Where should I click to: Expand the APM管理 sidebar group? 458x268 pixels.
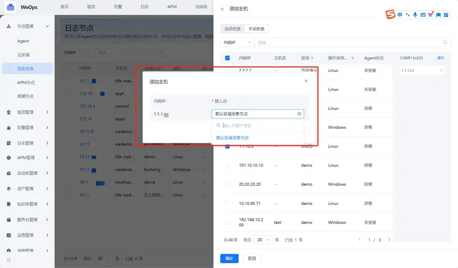(47, 158)
